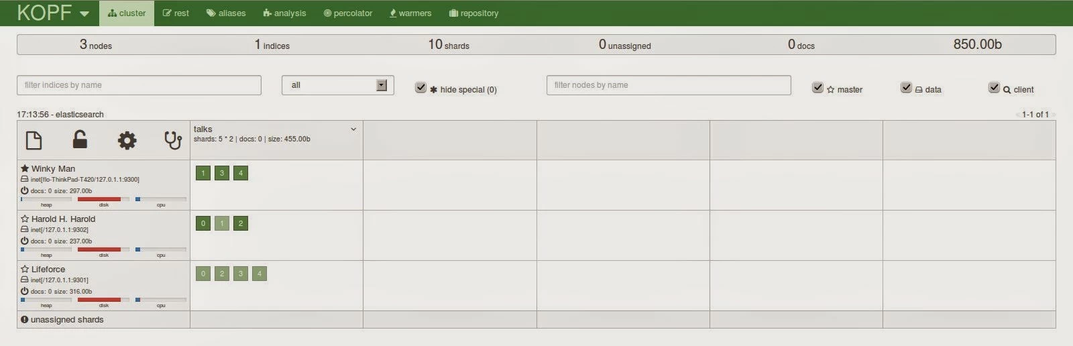The image size is (1073, 346).
Task: Toggle the hide special checkbox
Action: pyautogui.click(x=420, y=88)
